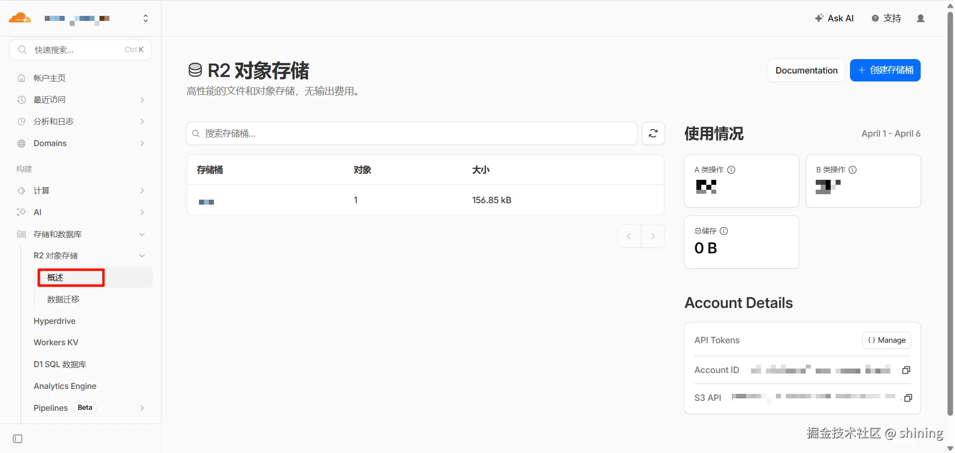This screenshot has width=955, height=453.
Task: Click the 对象 column header
Action: point(362,170)
